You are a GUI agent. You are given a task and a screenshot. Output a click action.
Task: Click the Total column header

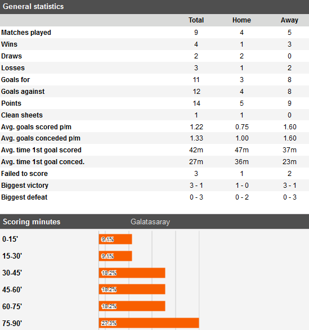tap(196, 20)
